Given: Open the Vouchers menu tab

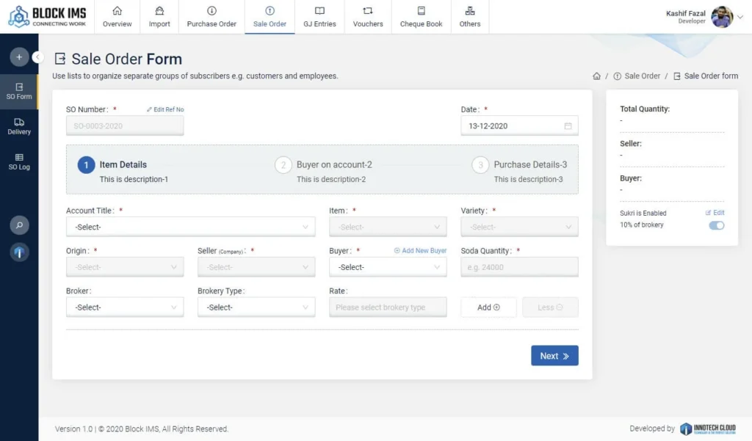Looking at the screenshot, I should [368, 17].
